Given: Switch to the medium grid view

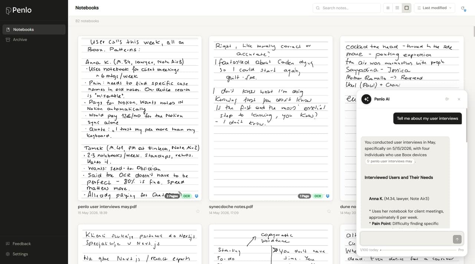Looking at the screenshot, I should tap(397, 8).
